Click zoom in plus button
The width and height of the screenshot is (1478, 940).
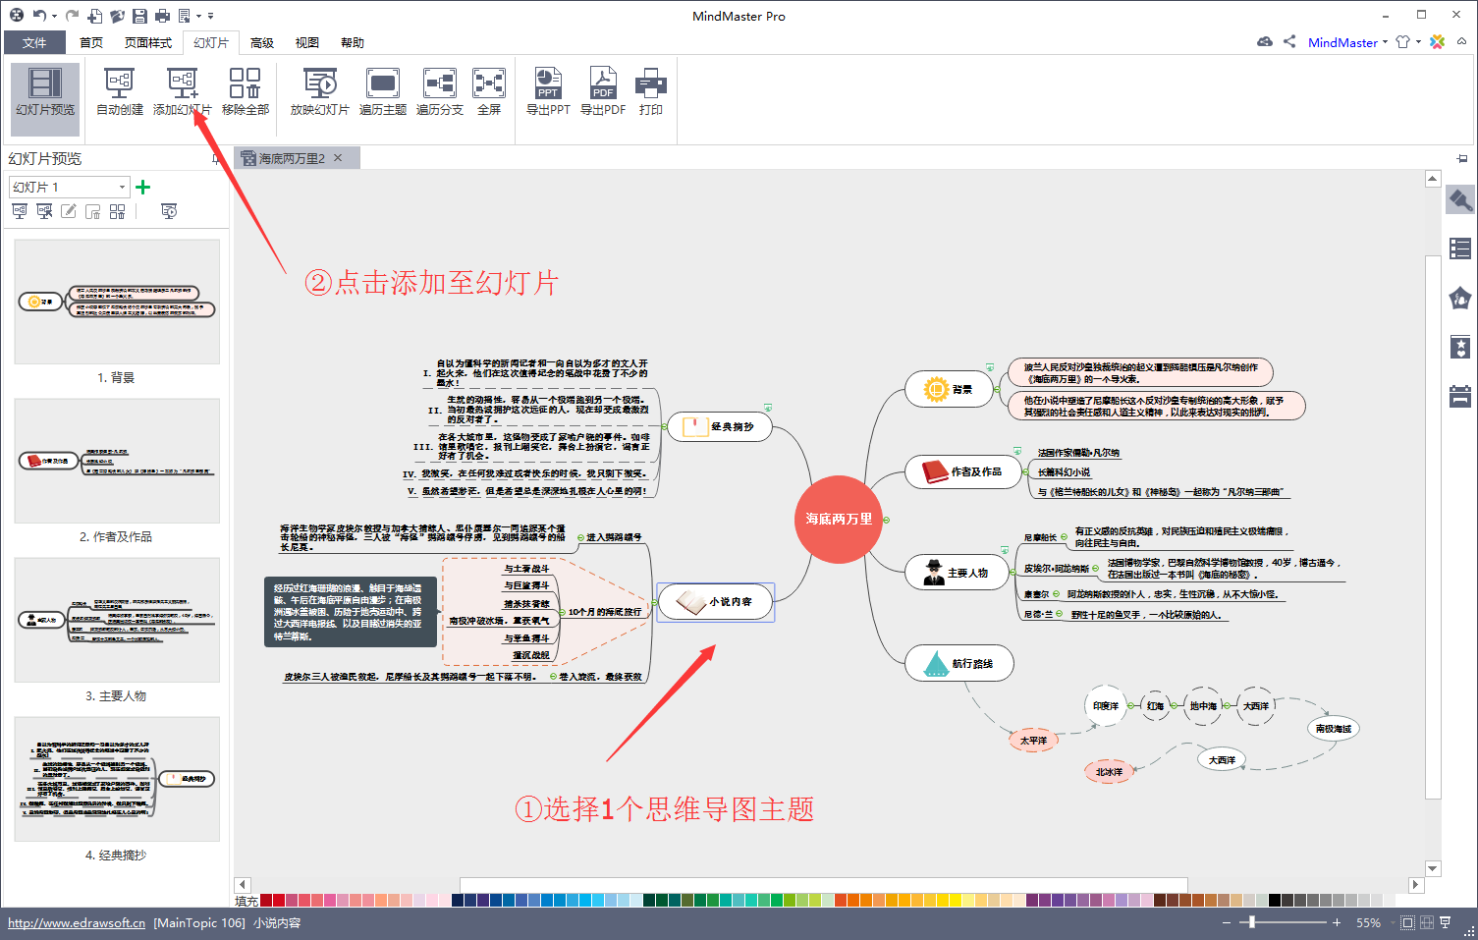click(1337, 923)
